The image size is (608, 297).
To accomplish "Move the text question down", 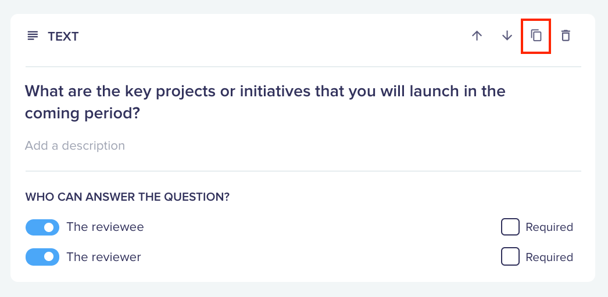I will (x=507, y=36).
